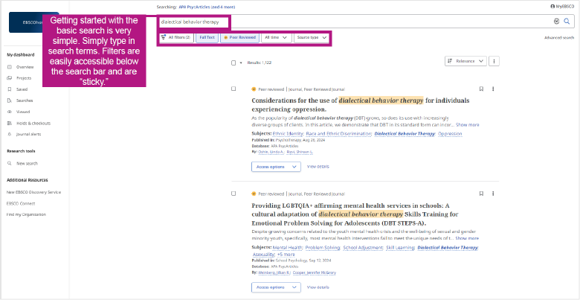Viewport: 580px width, 300px height.
Task: Bookmark the 'Providing LGBTQIA+' result
Action: coord(481,194)
